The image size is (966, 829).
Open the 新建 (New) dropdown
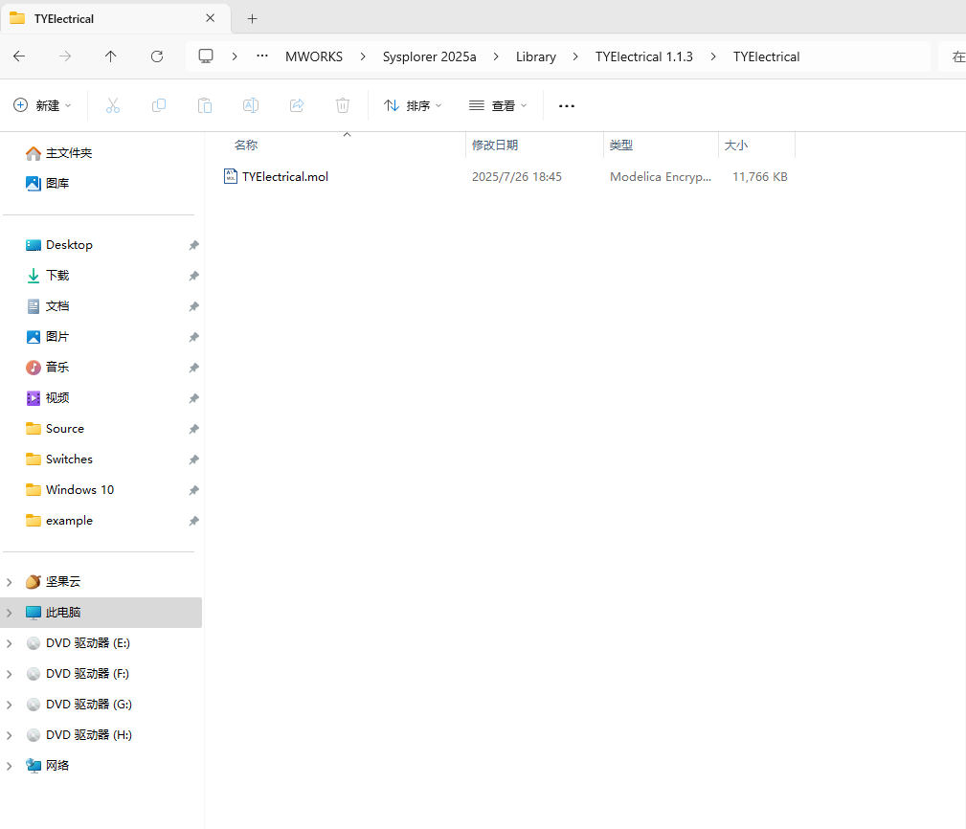(42, 105)
